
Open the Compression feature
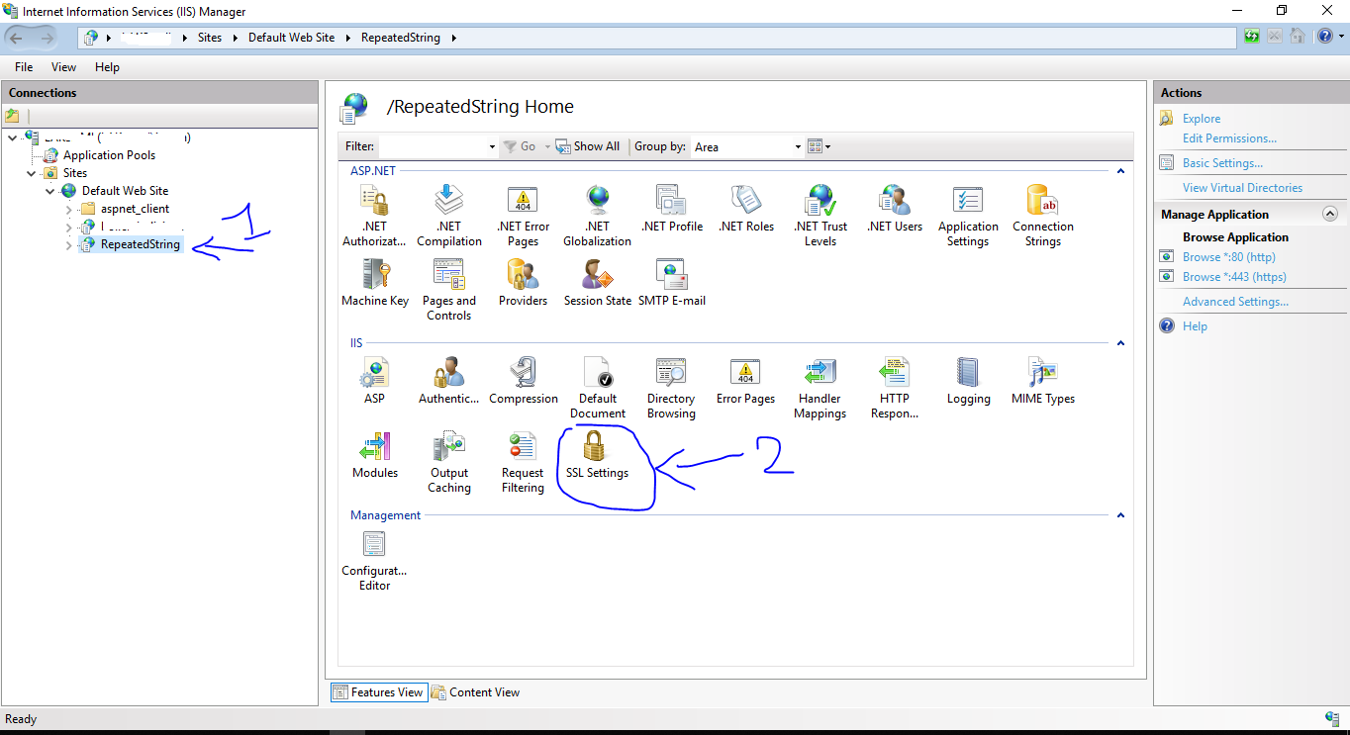coord(524,381)
